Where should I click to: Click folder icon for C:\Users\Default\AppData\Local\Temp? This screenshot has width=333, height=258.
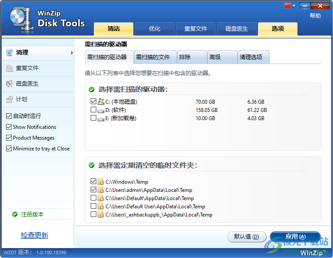[x=101, y=198]
